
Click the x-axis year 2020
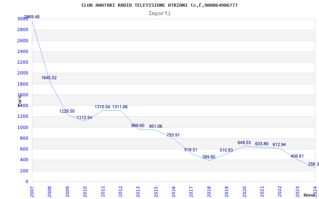coord(244,191)
